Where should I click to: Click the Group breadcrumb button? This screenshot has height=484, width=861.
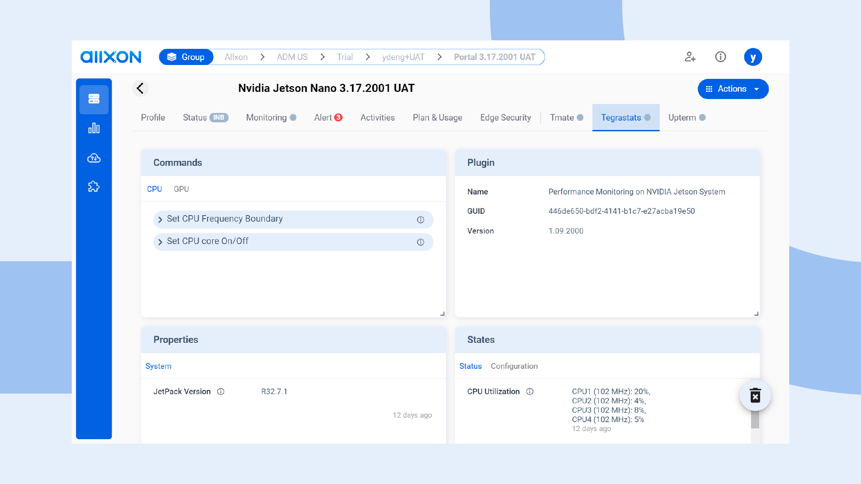click(x=186, y=57)
